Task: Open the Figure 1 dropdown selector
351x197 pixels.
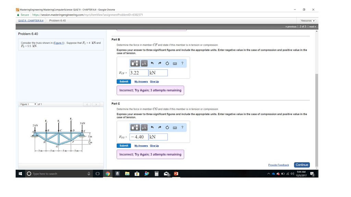Action: pyautogui.click(x=27, y=104)
